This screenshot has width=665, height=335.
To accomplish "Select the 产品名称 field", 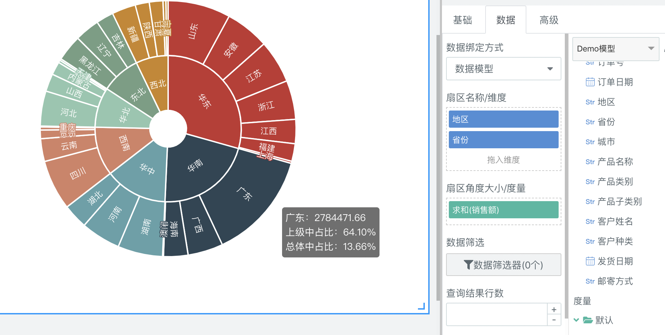I will pyautogui.click(x=615, y=162).
